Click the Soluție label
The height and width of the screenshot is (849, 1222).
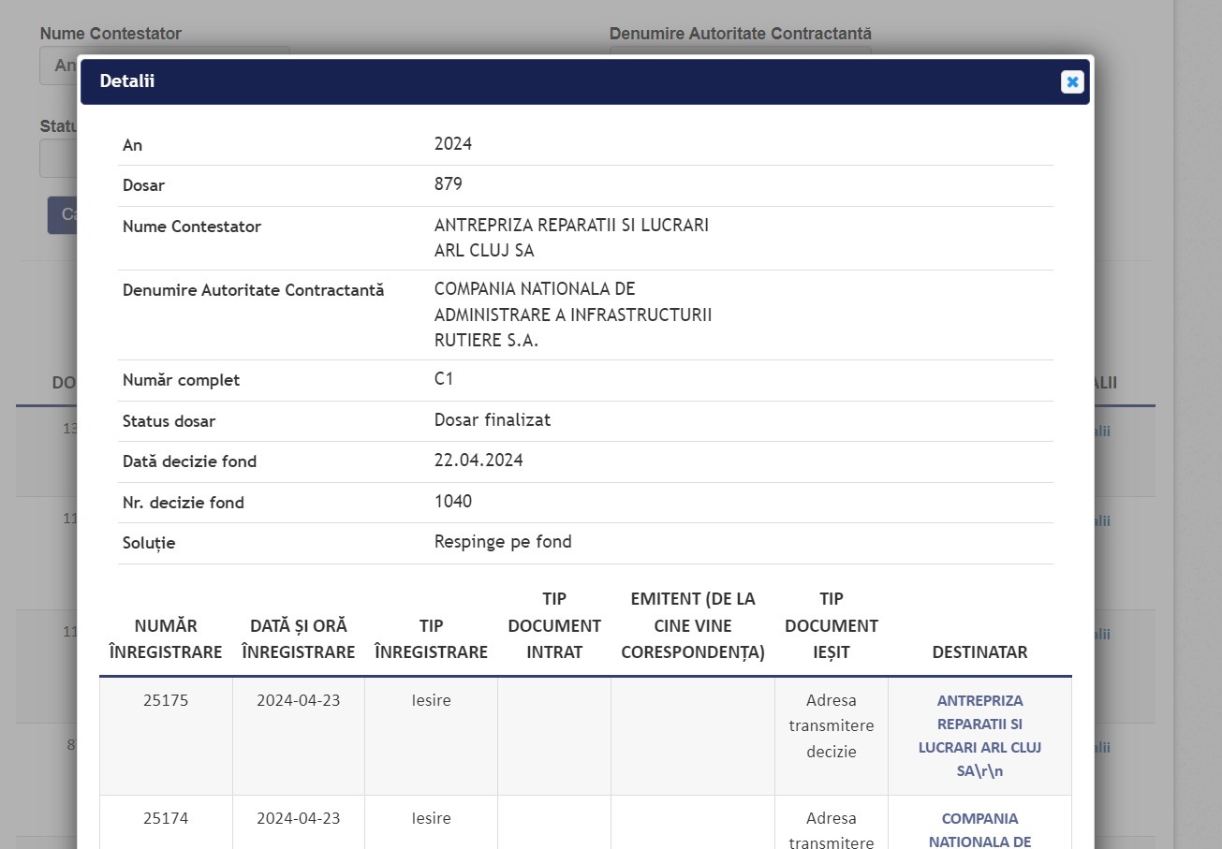[x=149, y=543]
